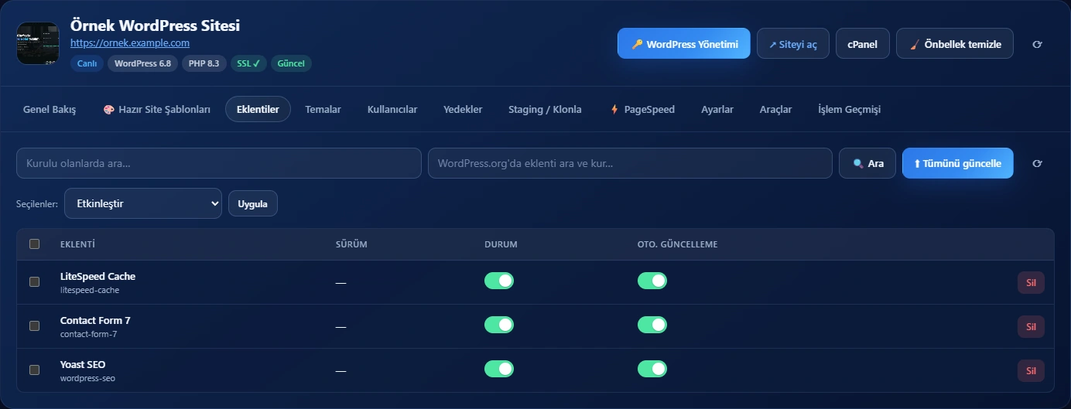Click the Canlı status badge
The height and width of the screenshot is (409, 1071).
(87, 63)
